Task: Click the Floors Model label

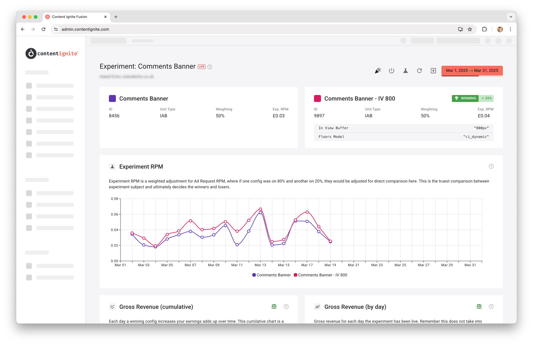Action: point(331,137)
